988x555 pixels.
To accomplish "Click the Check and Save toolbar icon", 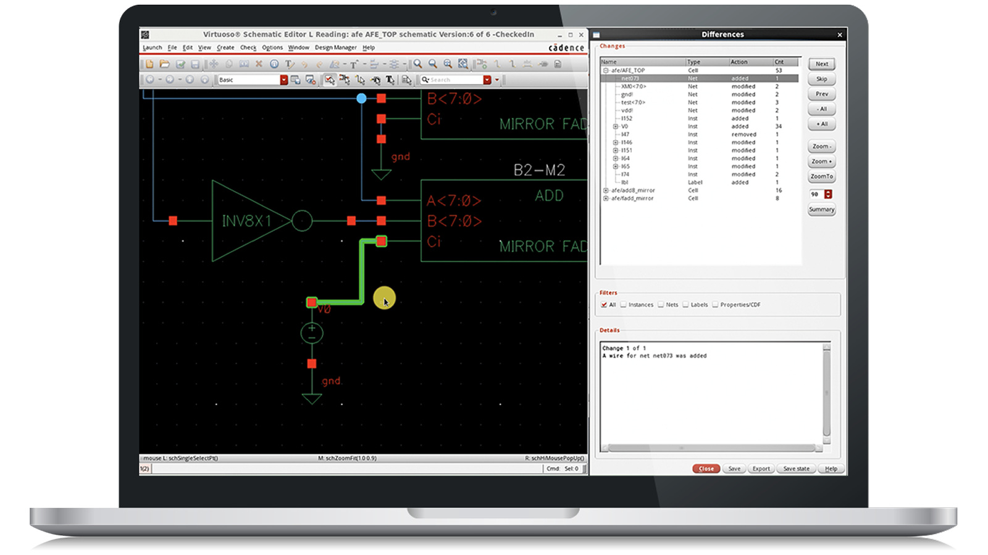I will [180, 64].
